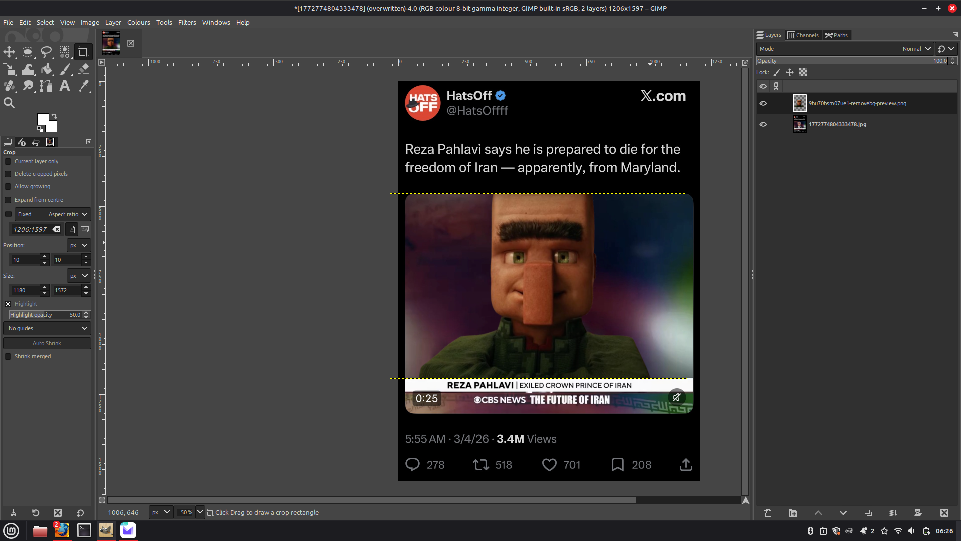Select the Text tool
The height and width of the screenshot is (541, 961).
tap(65, 86)
